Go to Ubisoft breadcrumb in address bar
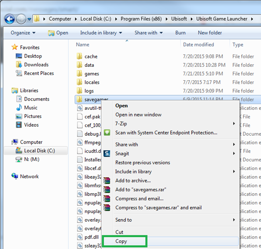This screenshot has height=249, width=261. point(179,19)
